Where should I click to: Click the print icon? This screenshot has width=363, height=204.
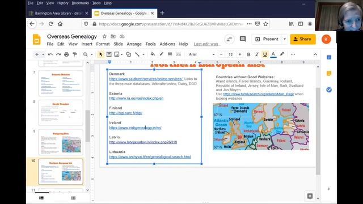[x=66, y=54]
